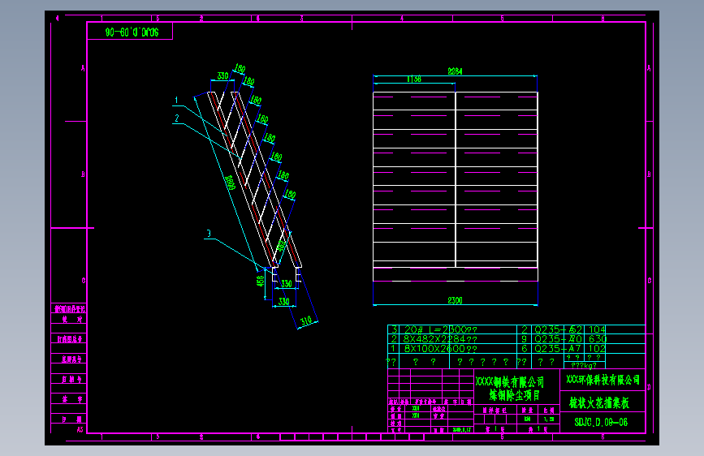Click the A3 sheet size label
Image resolution: width=704 pixels, height=456 pixels.
[x=80, y=429]
